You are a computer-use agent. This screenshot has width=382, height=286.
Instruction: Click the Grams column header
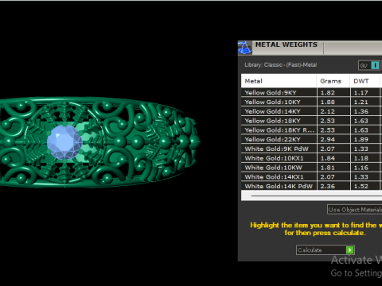tap(333, 81)
